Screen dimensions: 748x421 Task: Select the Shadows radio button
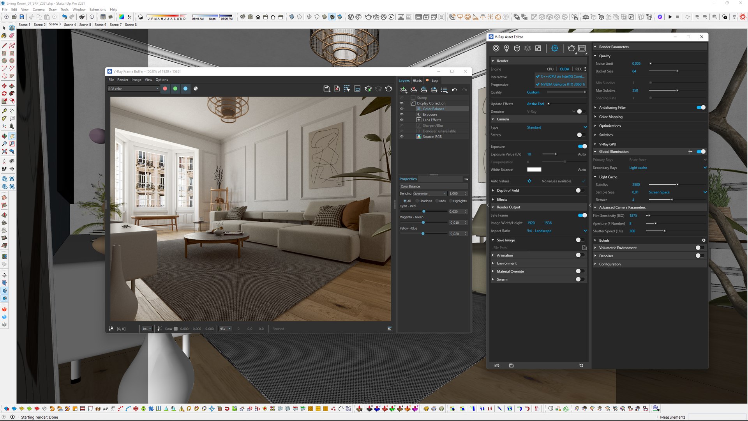(x=417, y=201)
